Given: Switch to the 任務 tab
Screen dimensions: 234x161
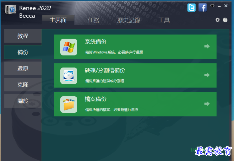Looking at the screenshot, I should [93, 20].
